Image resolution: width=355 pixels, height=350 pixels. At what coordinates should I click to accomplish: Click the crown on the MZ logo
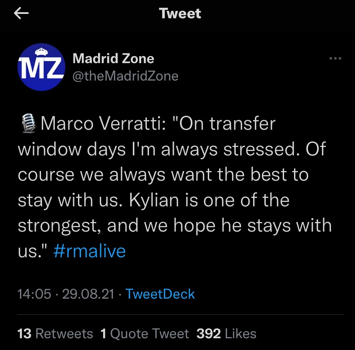42,49
